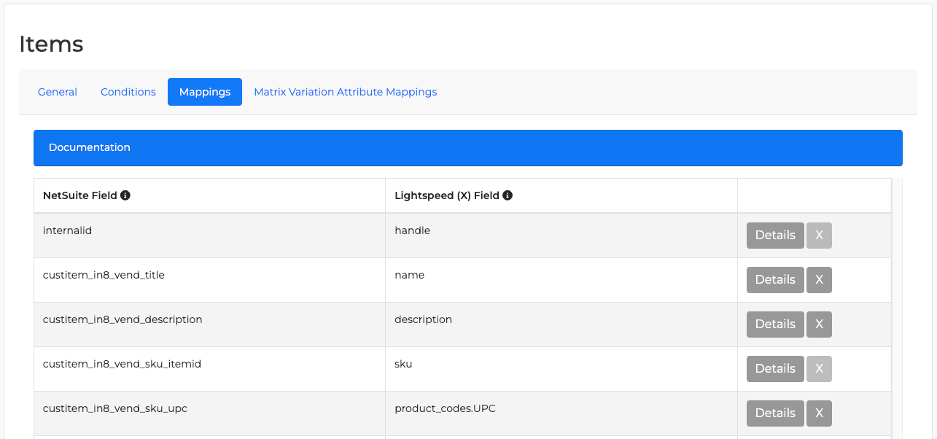Click the mappings table vertical scrollbar
Screen dimensions: 937x439
click(897, 306)
